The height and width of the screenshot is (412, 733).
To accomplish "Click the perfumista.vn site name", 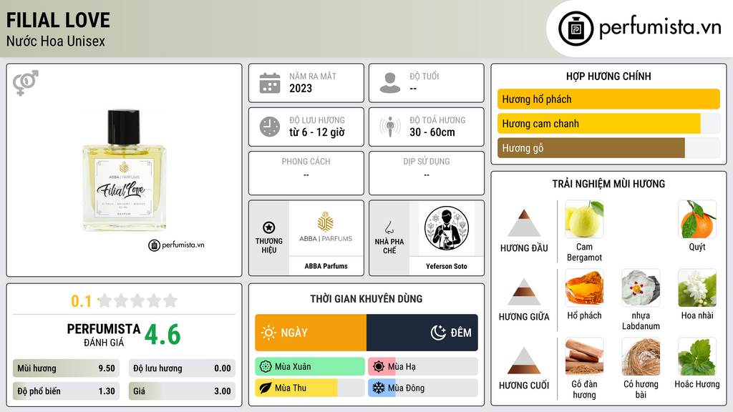I will pos(660,27).
